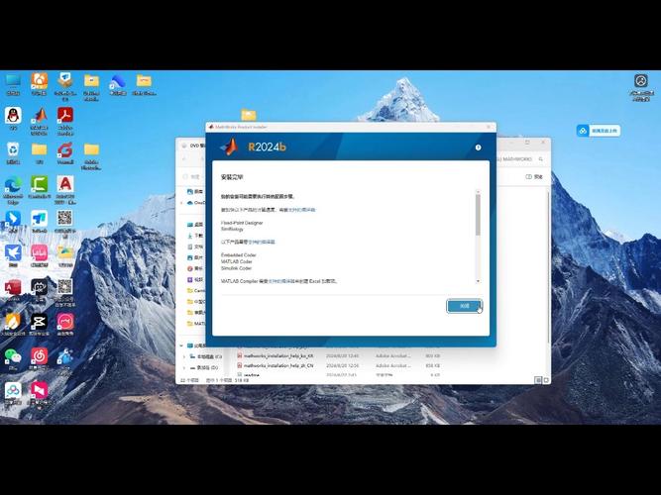Screen dimensions: 661x495
Task: Click the installer scrollbar down arrow
Action: pos(478,281)
